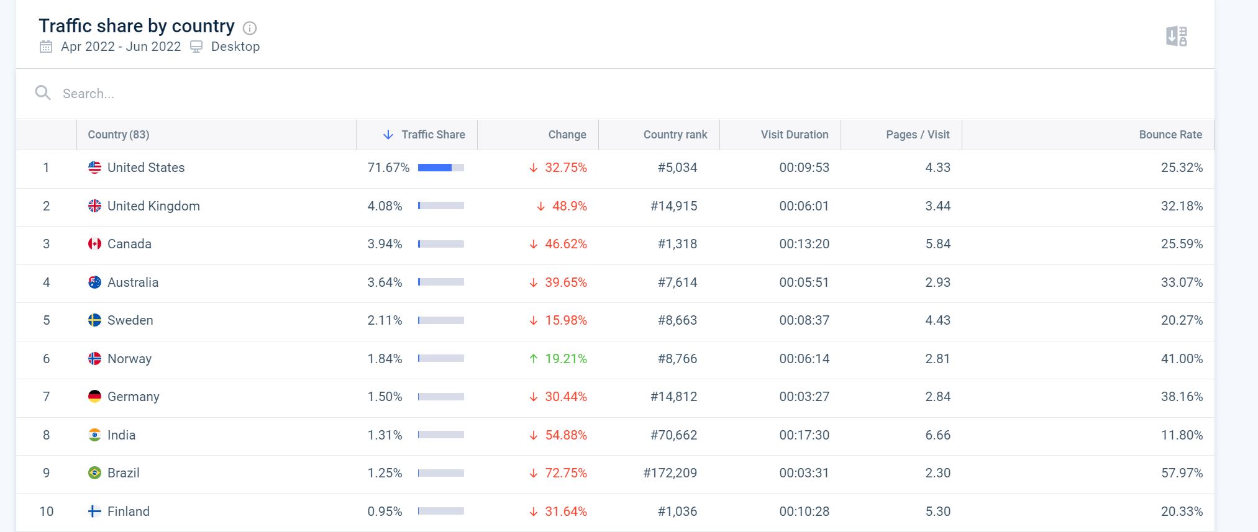
Task: Click Germany's traffic share bar
Action: click(x=441, y=397)
